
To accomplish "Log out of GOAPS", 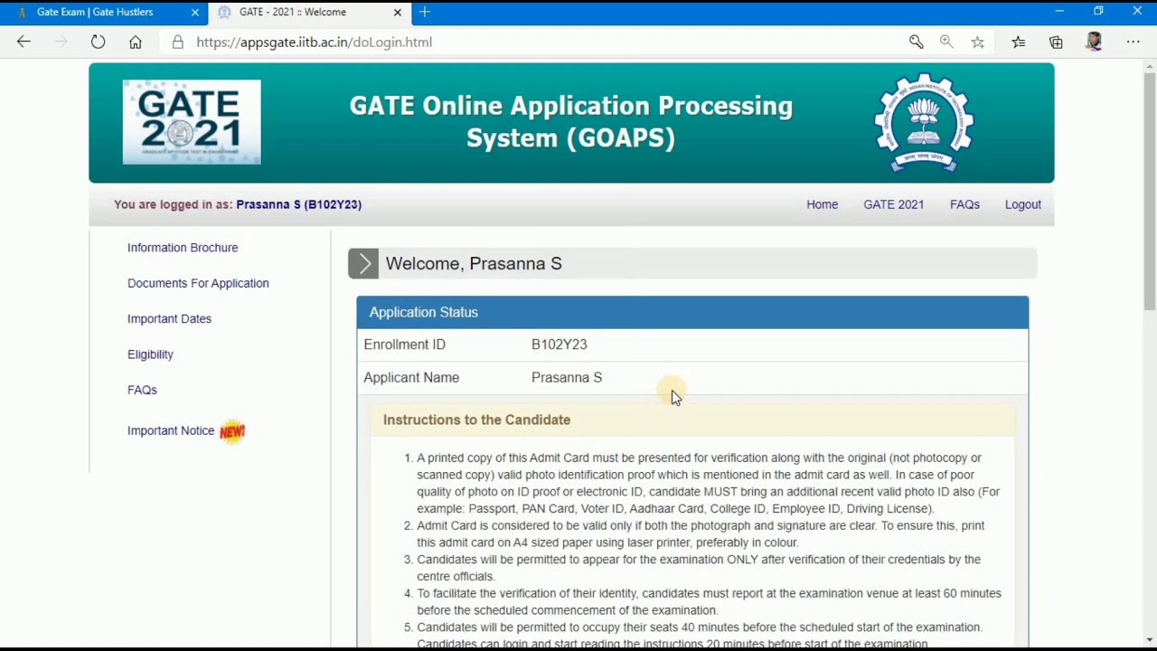I will pos(1023,204).
